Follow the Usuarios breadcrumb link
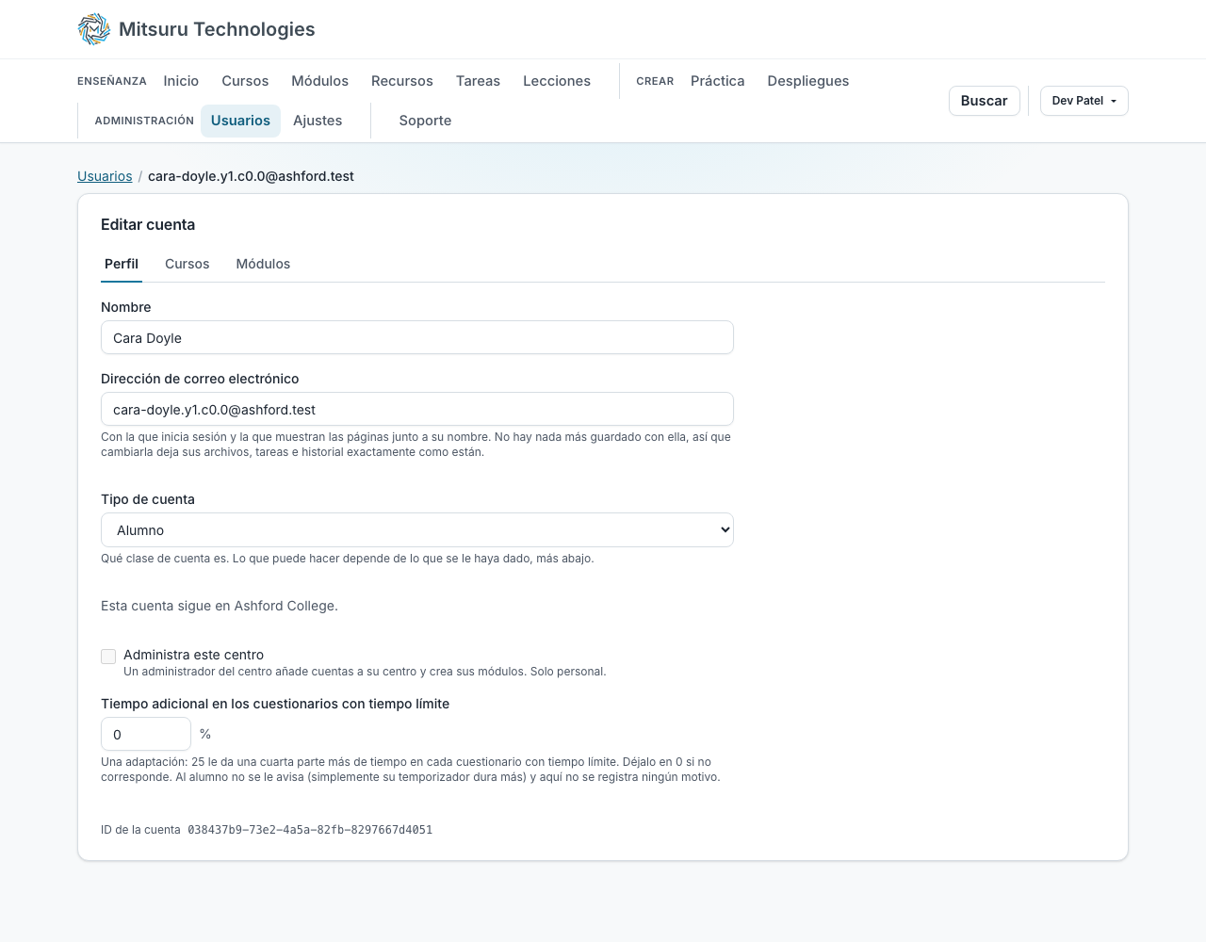Screen dimensions: 1206x942 (x=105, y=176)
